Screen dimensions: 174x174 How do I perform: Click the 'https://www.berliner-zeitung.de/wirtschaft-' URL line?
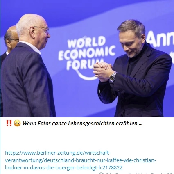tap(58, 153)
